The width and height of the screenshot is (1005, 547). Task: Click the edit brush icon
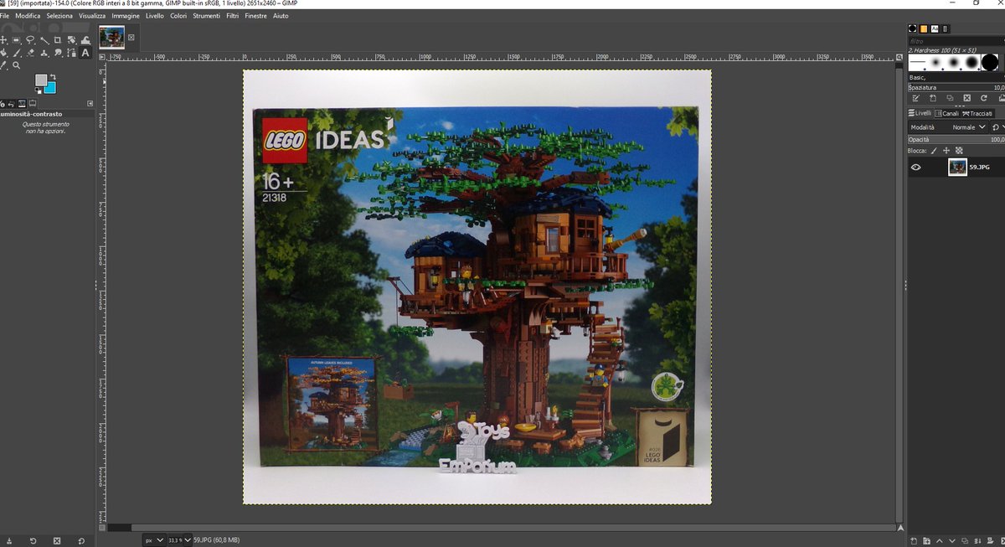tap(916, 98)
